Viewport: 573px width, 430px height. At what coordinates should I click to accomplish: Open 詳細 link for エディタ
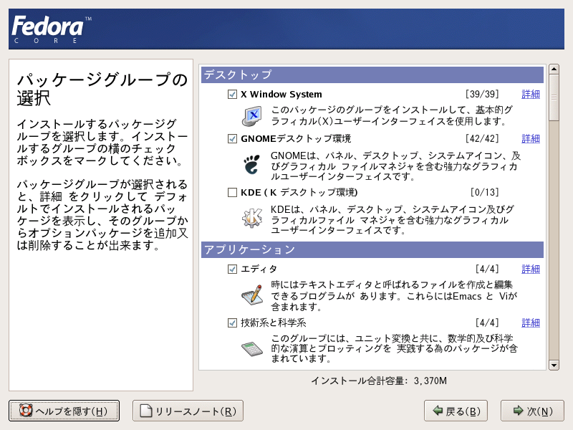(531, 269)
